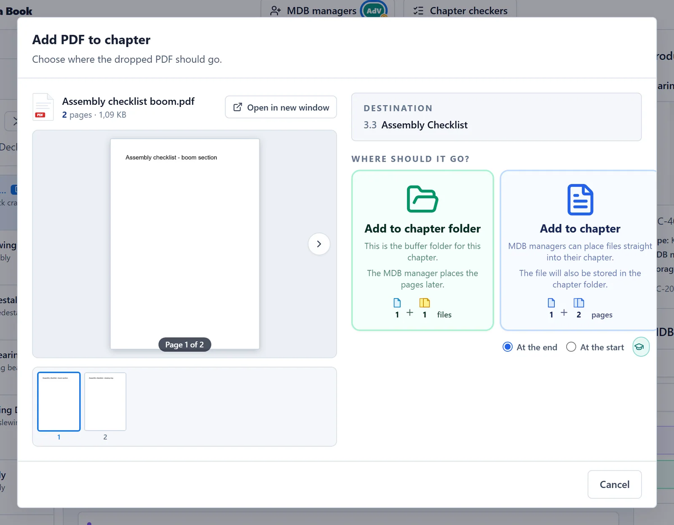Click the single-page icon in chapter card
This screenshot has height=525, width=674.
point(551,303)
